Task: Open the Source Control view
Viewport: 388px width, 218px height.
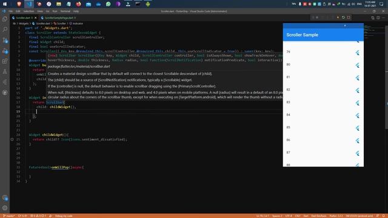Action: 5,40
